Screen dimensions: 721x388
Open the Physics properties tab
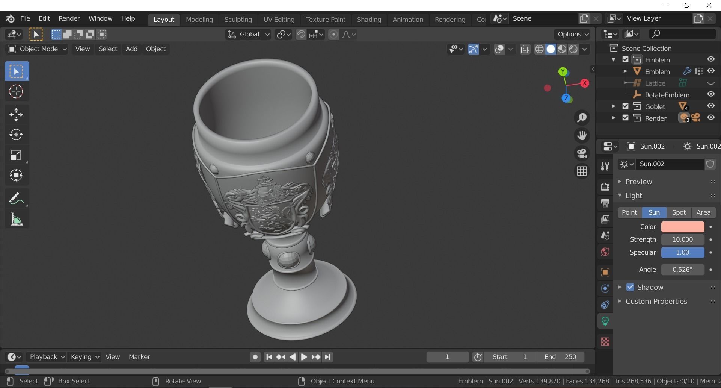coord(605,288)
